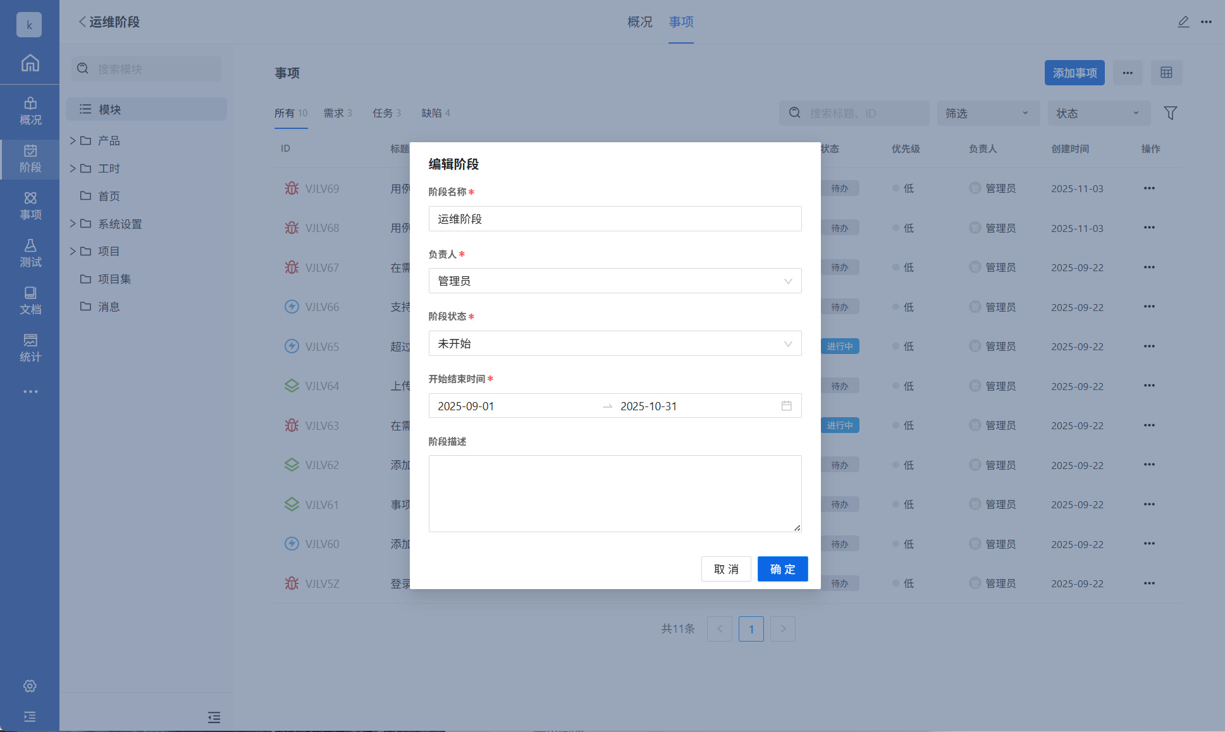The width and height of the screenshot is (1225, 732).
Task: Click the filter funnel icon
Action: click(1170, 113)
